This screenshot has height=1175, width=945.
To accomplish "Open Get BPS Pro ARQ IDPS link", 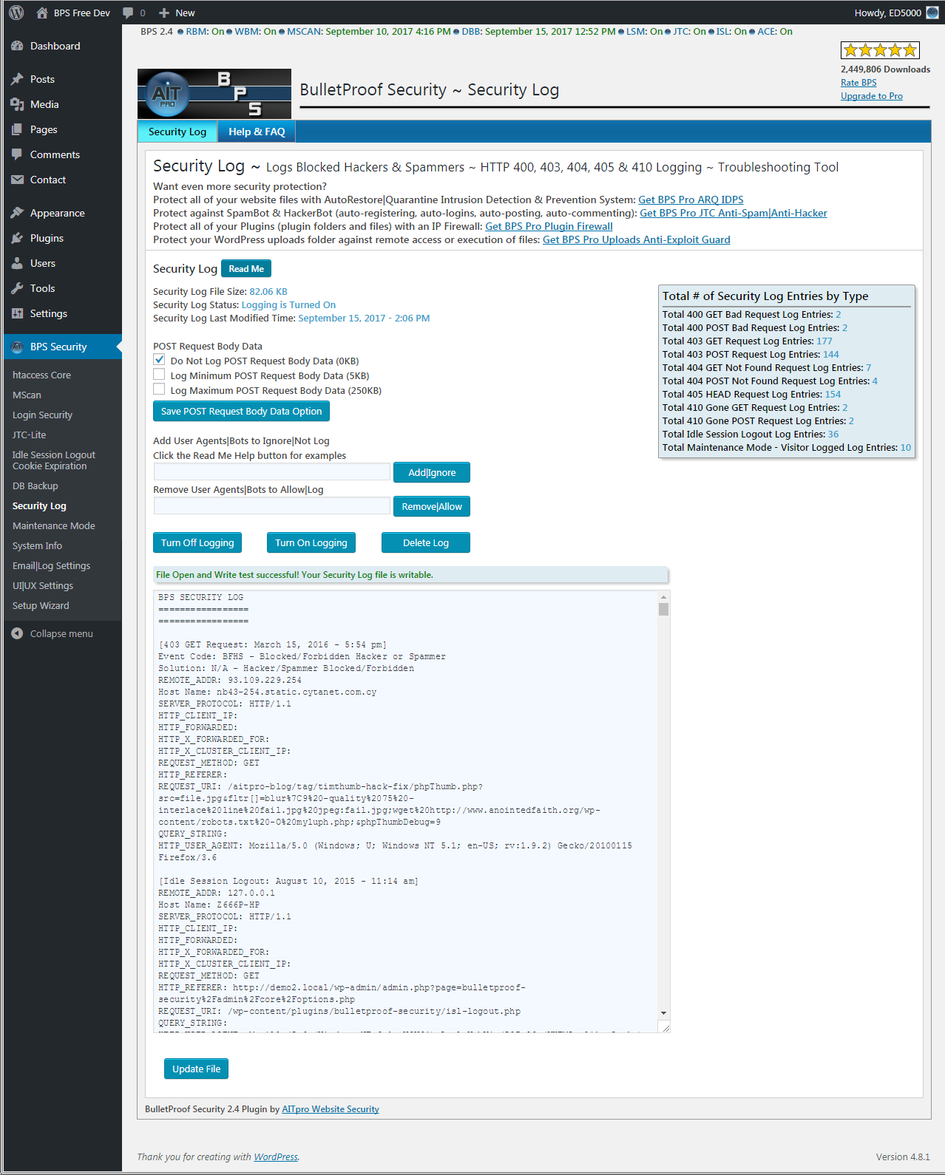I will click(x=691, y=200).
